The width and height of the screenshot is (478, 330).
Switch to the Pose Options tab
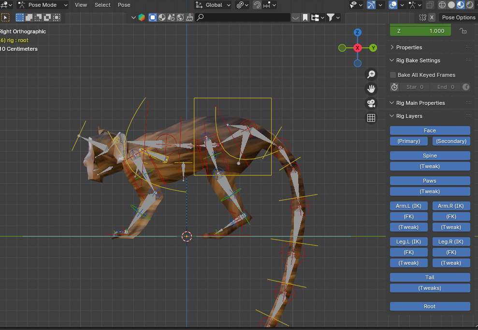(458, 17)
